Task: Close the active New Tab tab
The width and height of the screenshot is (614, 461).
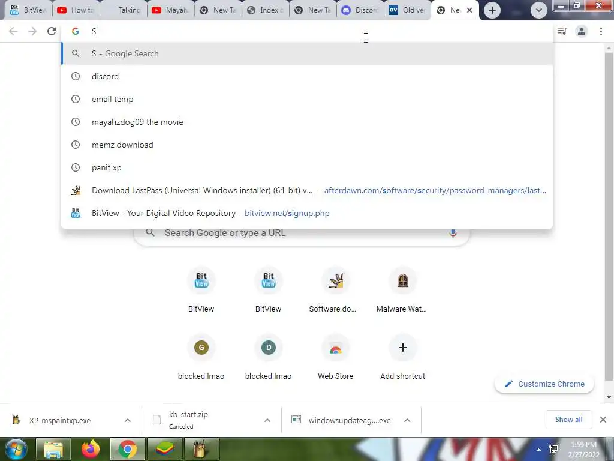Action: point(469,10)
